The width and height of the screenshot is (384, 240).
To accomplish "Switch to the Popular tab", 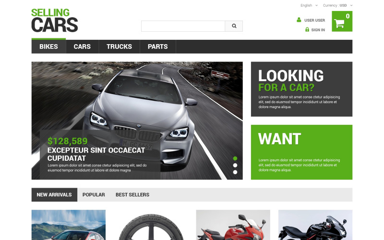I will coord(94,195).
